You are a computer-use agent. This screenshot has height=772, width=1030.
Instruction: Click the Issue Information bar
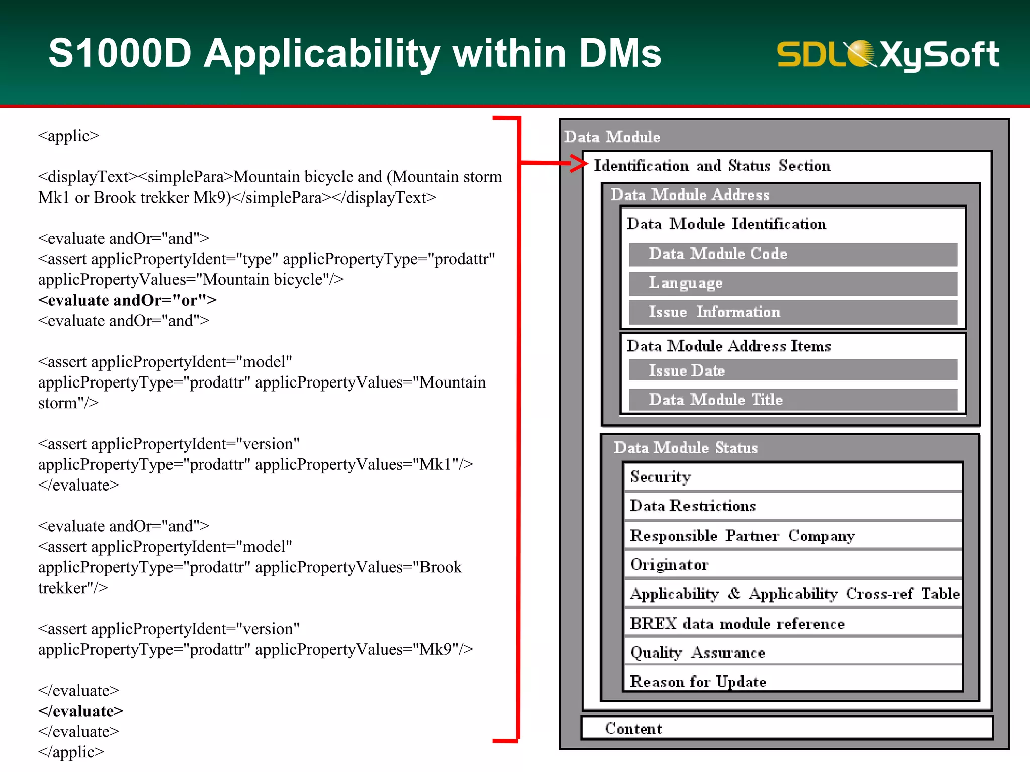(793, 312)
